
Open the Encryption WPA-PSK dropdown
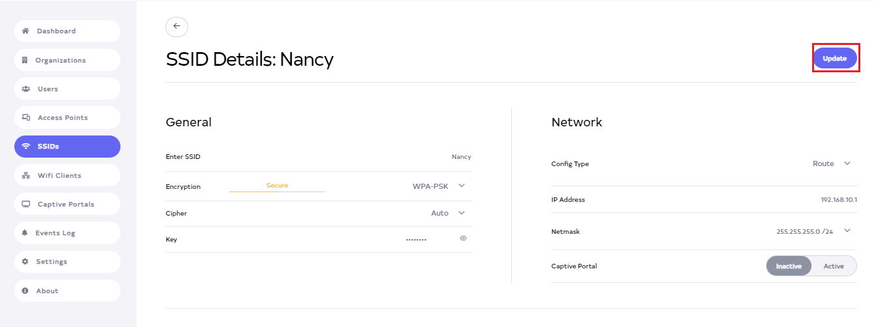point(462,186)
